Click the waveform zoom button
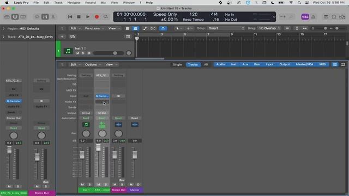The height and width of the screenshot is (196, 349). click(x=287, y=28)
